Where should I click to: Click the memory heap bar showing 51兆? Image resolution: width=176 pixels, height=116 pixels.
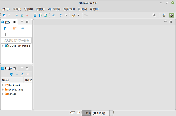[x=96, y=113]
